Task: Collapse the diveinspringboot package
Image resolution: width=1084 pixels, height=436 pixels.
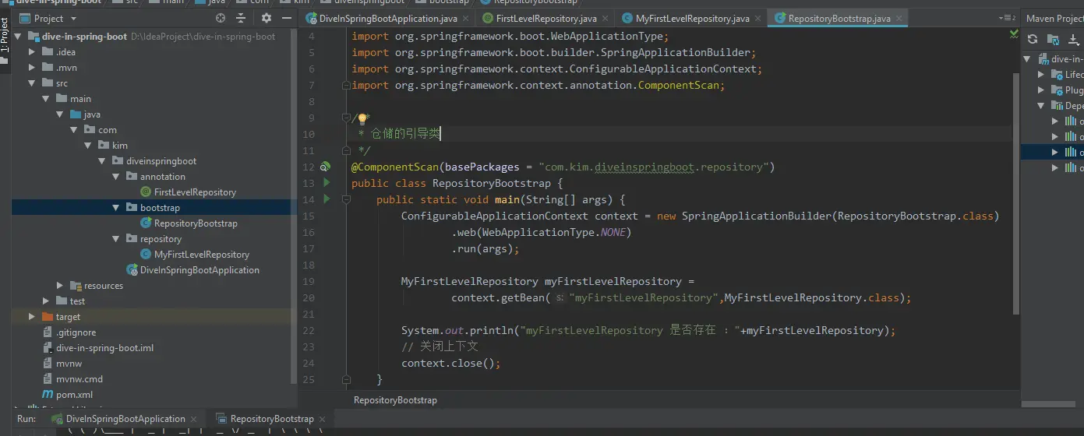Action: (101, 161)
